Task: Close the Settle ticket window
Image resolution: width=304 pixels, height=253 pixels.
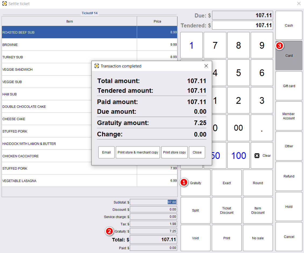Action: (x=299, y=3)
